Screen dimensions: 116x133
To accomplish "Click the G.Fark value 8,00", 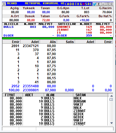I will [x=66, y=20].
